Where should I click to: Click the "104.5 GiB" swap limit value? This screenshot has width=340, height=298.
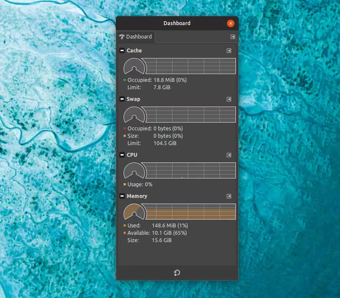coord(165,143)
